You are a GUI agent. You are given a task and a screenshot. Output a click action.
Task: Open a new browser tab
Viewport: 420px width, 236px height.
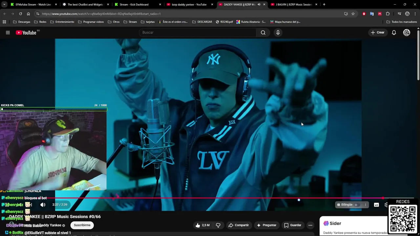pos(324,5)
